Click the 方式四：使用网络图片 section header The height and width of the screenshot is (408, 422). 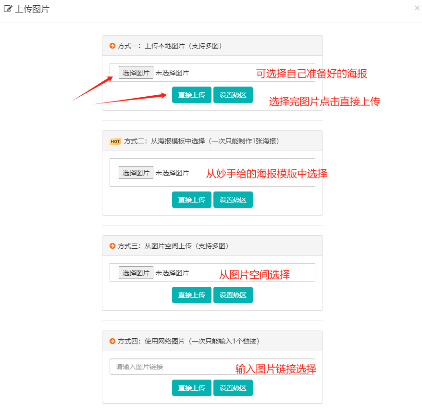click(212, 341)
